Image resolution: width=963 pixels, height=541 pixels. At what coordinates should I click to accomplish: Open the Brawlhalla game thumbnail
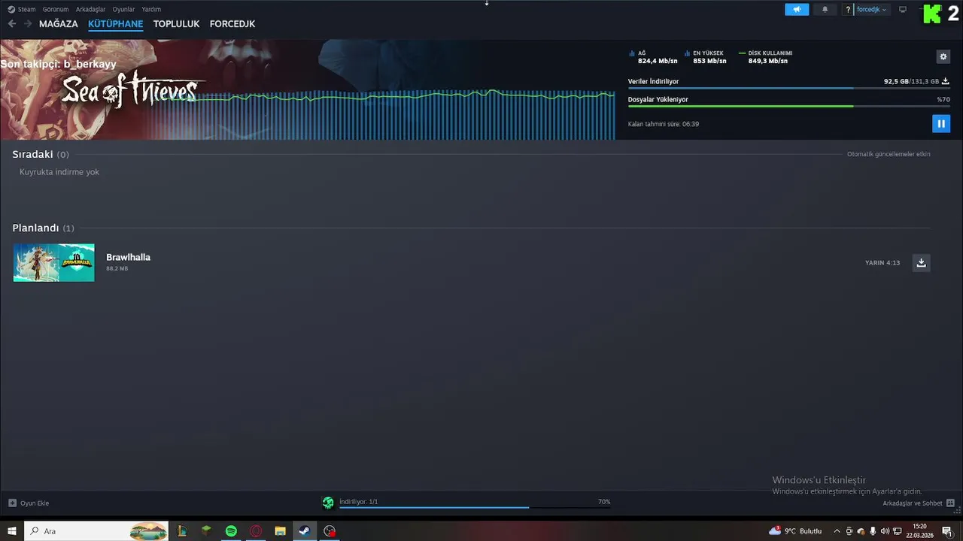[54, 262]
